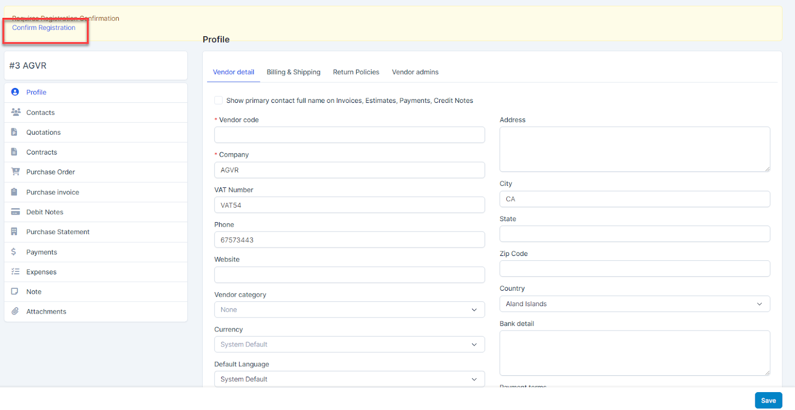Toggle show primary contact full name checkbox
795x410 pixels.
point(218,100)
